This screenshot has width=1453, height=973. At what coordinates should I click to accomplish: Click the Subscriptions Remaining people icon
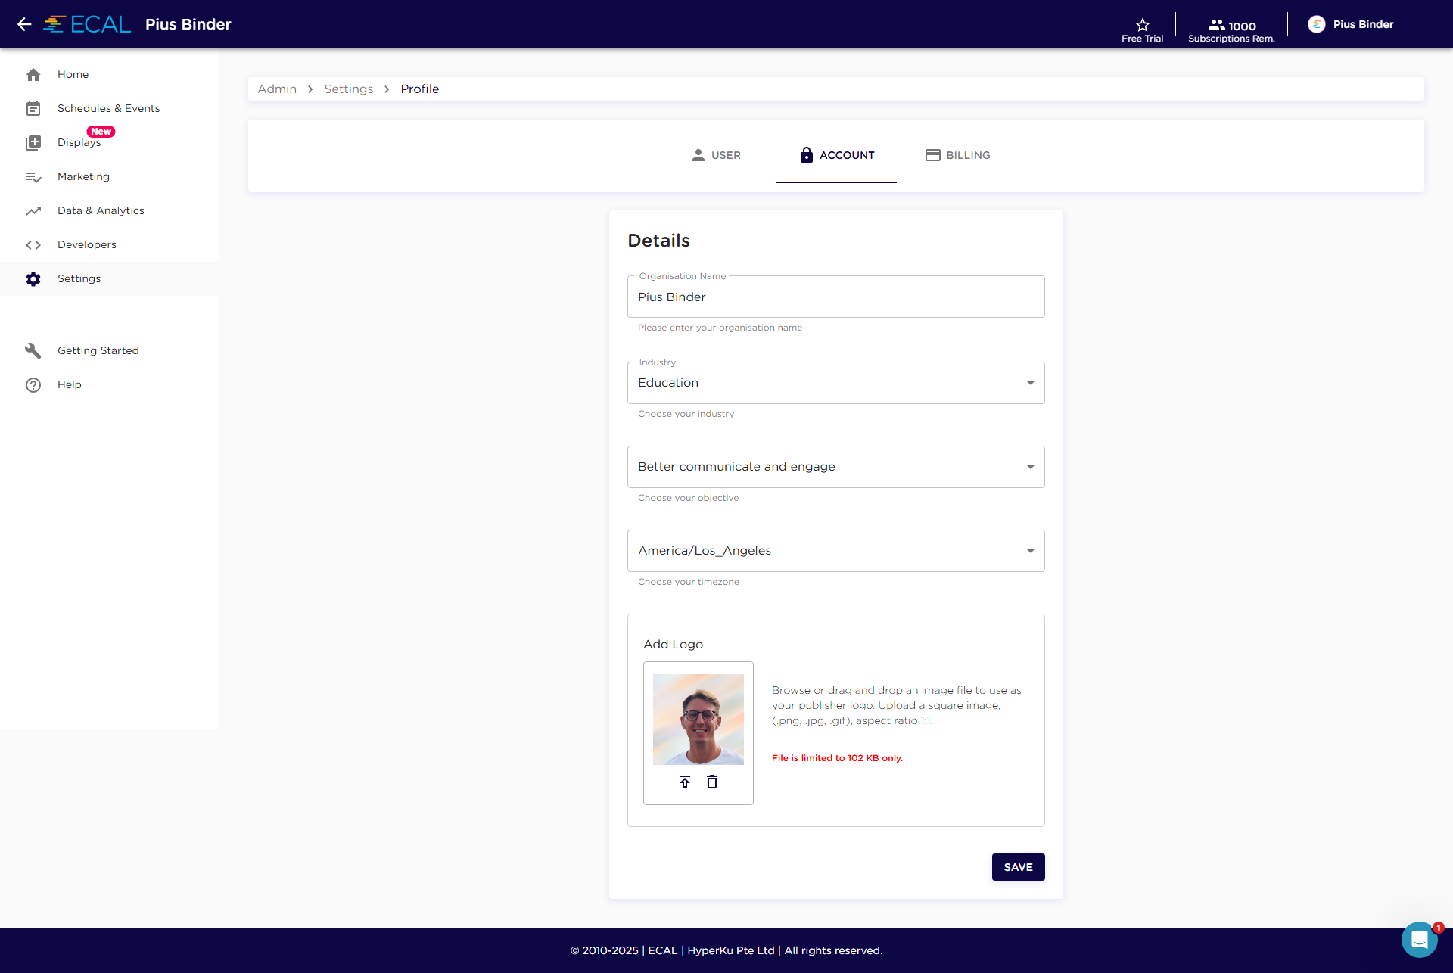[1216, 25]
